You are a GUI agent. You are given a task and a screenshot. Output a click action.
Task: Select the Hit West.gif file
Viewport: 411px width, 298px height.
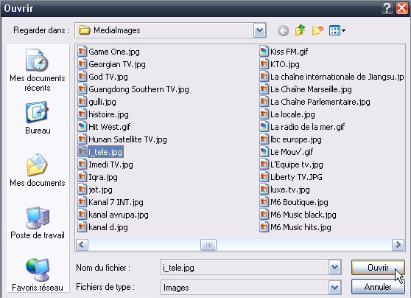(104, 127)
